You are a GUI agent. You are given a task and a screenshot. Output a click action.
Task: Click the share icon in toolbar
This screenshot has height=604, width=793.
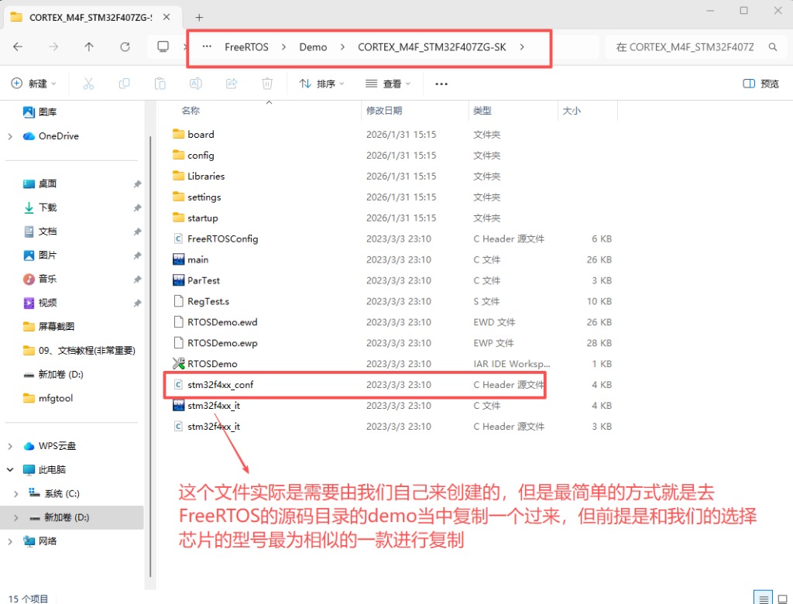pos(232,84)
